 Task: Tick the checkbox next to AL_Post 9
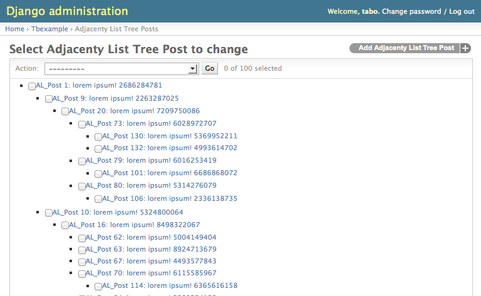coord(49,99)
